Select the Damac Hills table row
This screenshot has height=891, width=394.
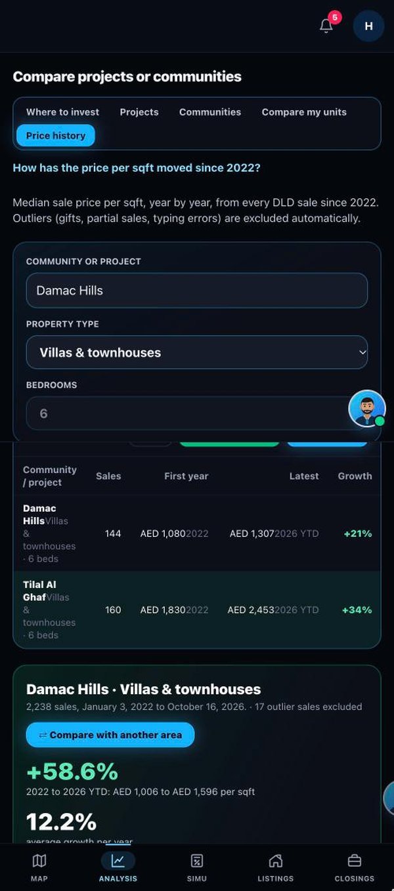point(197,533)
